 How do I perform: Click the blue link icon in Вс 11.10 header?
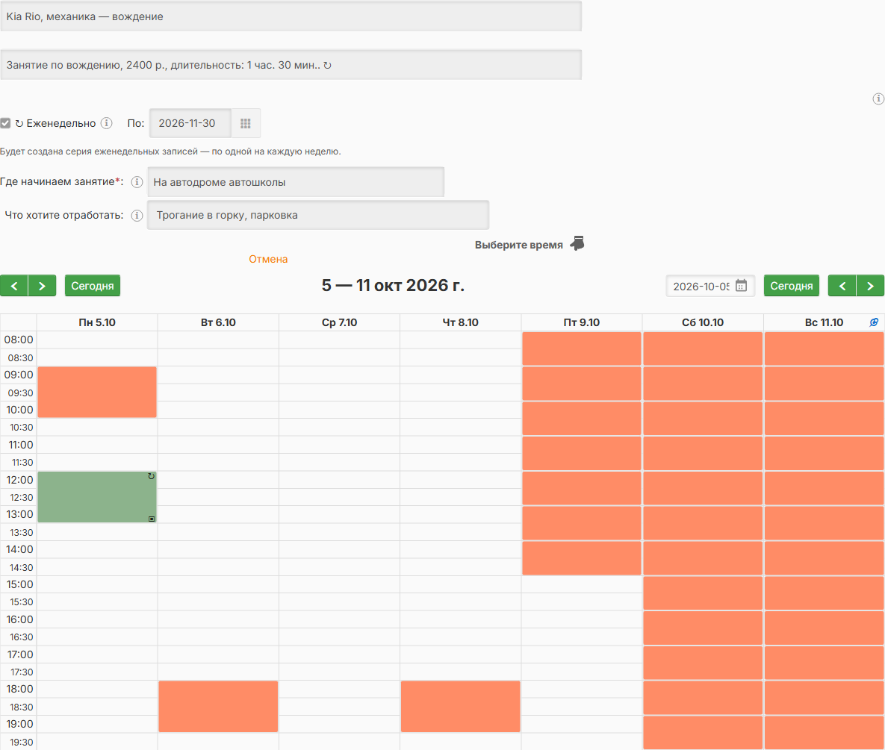point(874,322)
